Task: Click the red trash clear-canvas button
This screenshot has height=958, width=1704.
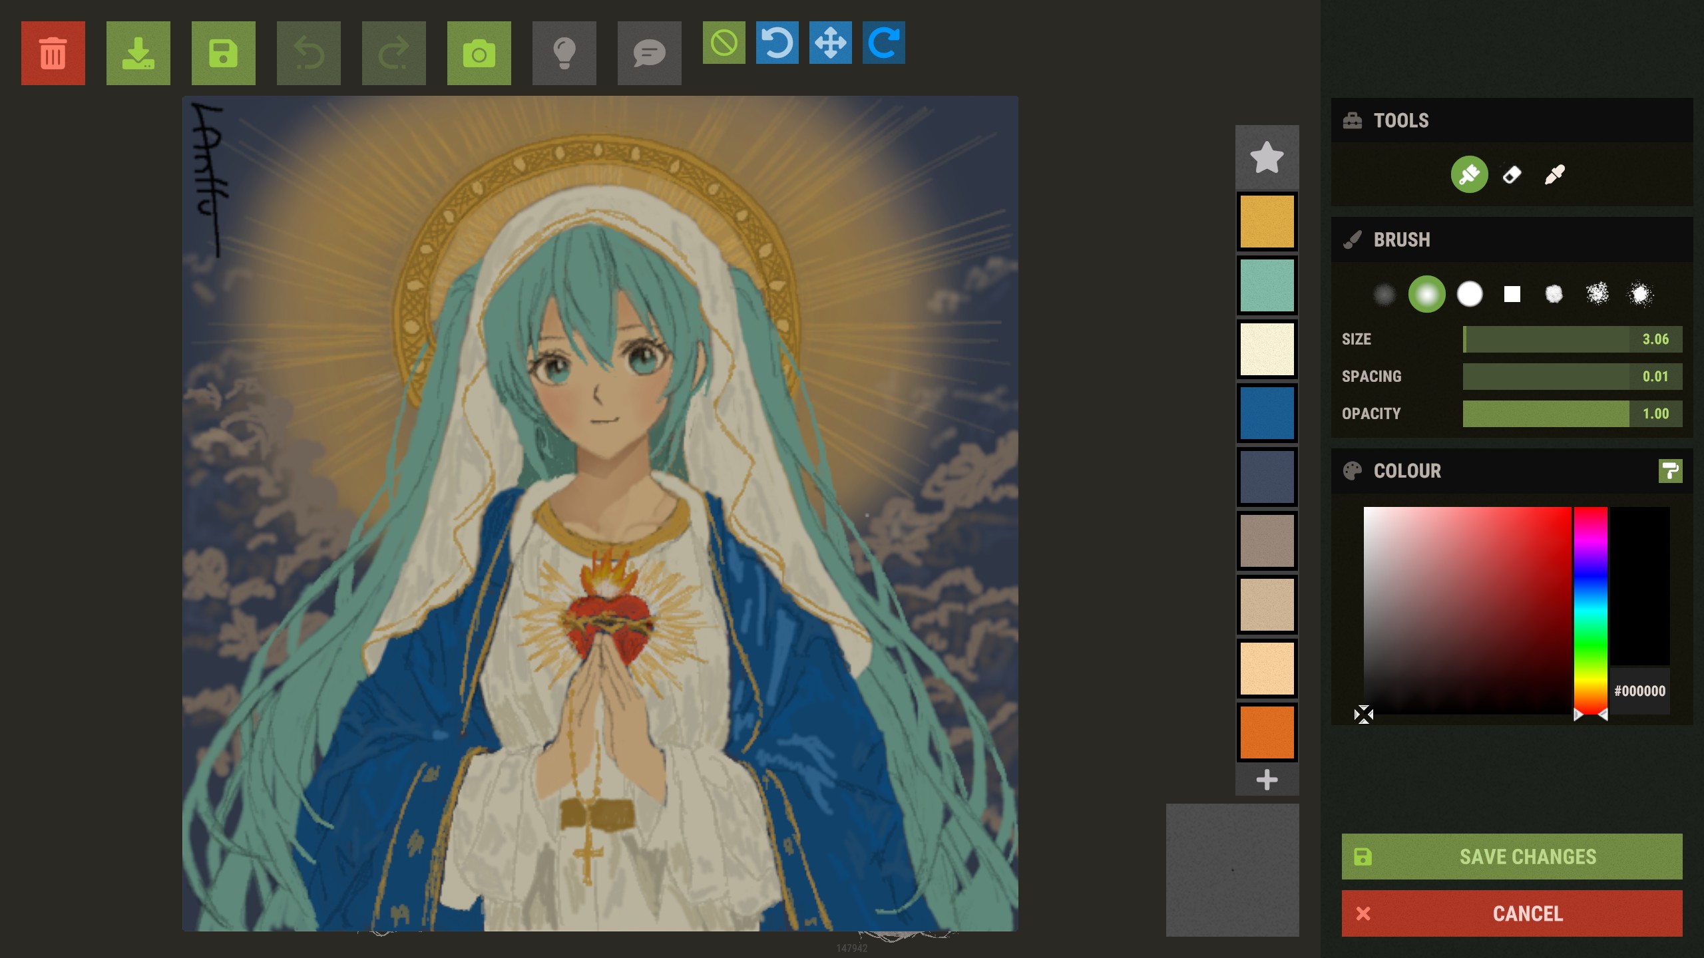Action: (53, 53)
